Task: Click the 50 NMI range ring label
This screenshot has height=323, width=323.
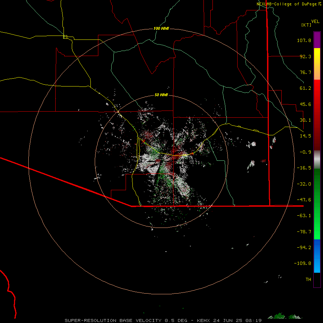Action: click(x=161, y=95)
